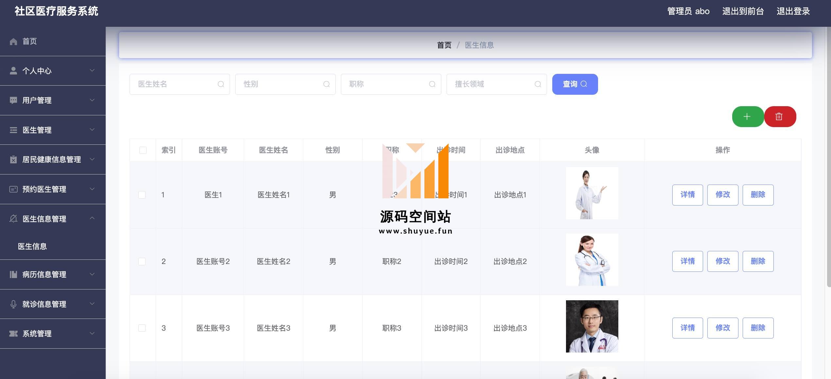Click 退出到前台 in the top bar
The image size is (831, 379).
coord(743,11)
